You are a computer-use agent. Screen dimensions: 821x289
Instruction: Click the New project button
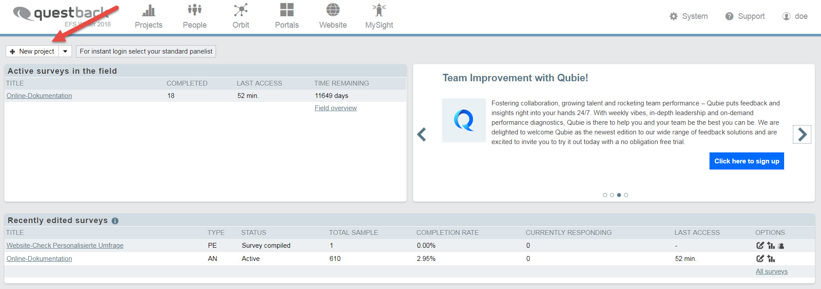tap(32, 51)
